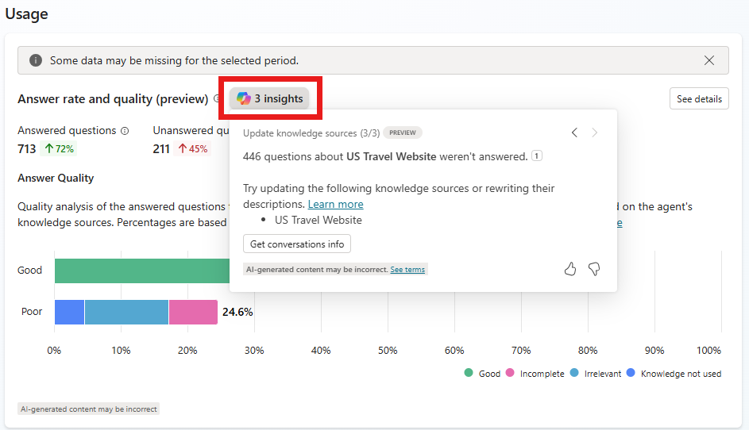Click the Copilot icon on insights button
This screenshot has width=749, height=430.
pyautogui.click(x=244, y=98)
